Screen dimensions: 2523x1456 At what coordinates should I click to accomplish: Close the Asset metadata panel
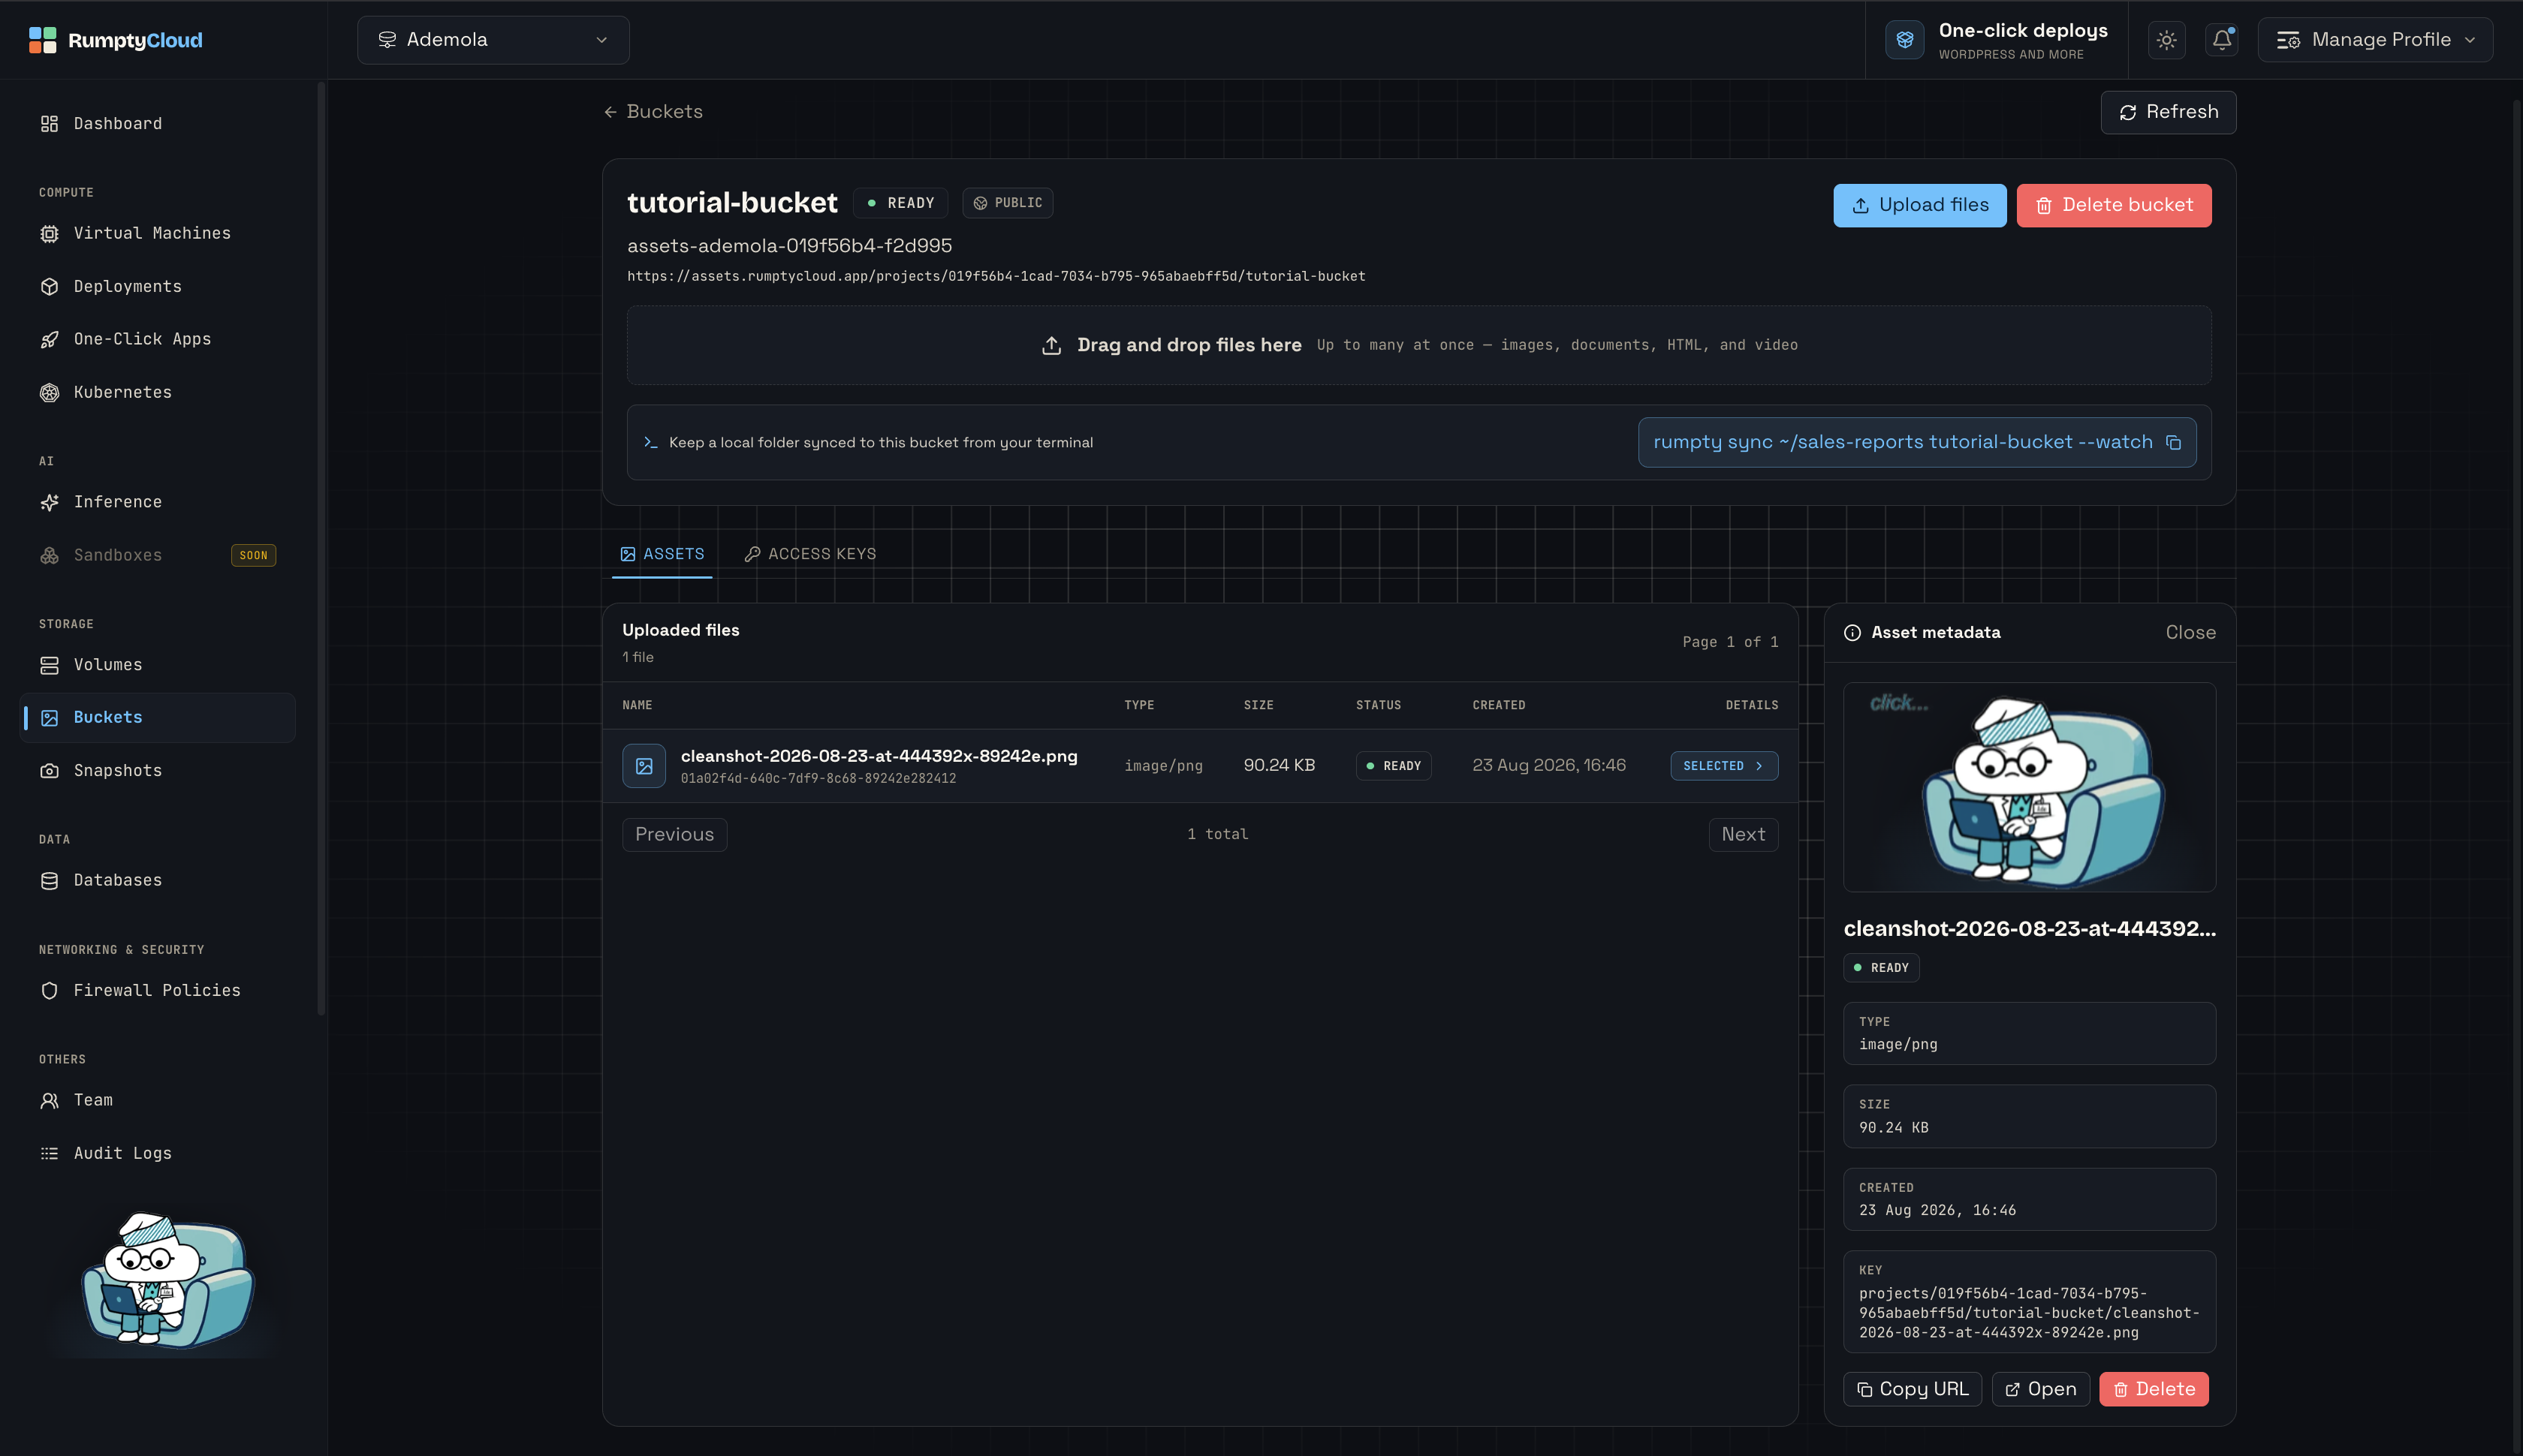pos(2191,632)
